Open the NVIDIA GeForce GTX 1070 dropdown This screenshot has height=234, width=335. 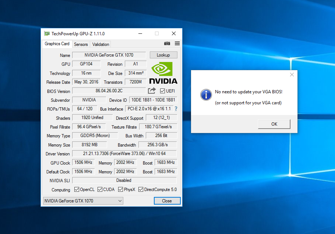coord(83,201)
